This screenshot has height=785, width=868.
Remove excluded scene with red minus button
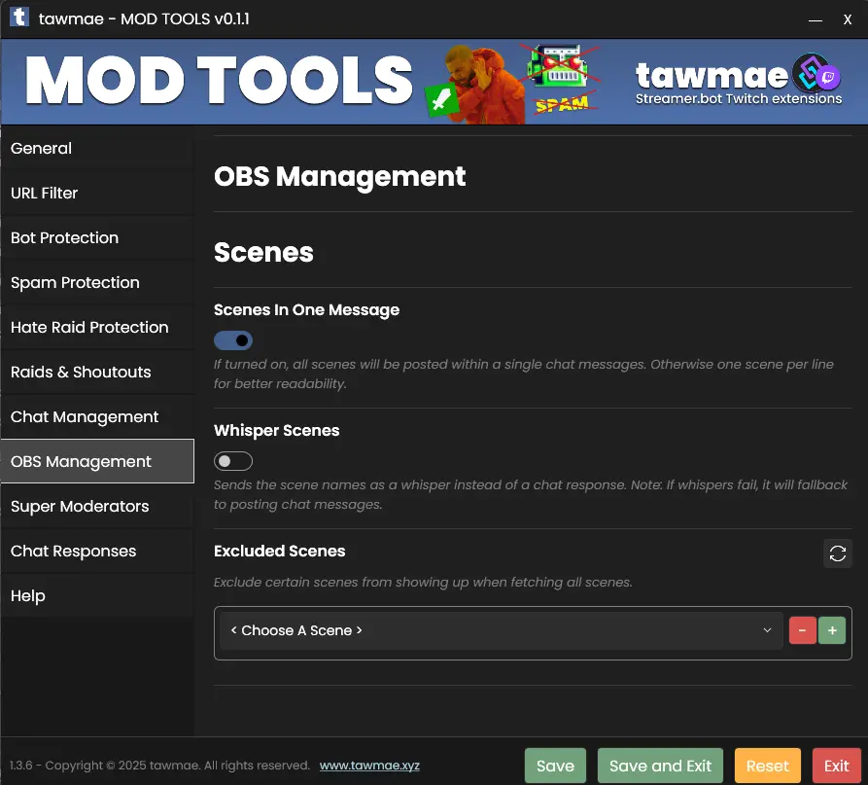pyautogui.click(x=802, y=630)
